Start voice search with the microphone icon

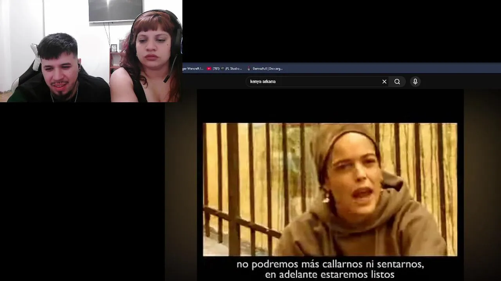pyautogui.click(x=415, y=82)
